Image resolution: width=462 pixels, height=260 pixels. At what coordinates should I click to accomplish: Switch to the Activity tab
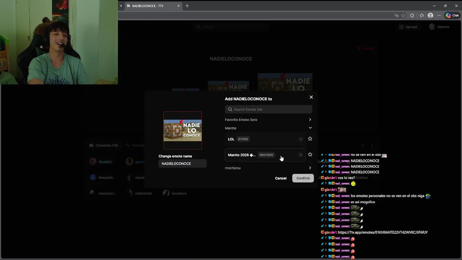(x=135, y=145)
